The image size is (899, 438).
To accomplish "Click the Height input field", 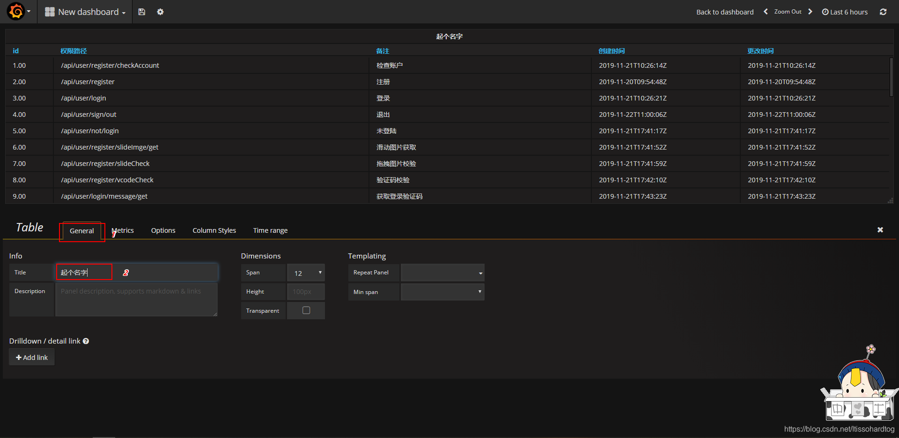I will point(306,292).
